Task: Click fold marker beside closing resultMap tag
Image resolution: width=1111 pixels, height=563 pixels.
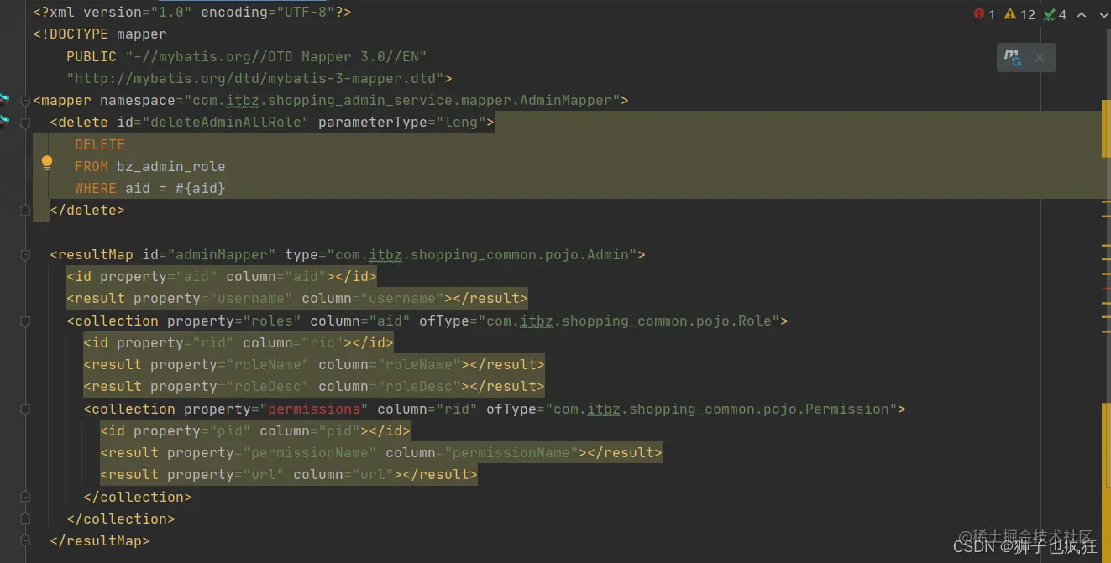Action: (x=25, y=541)
